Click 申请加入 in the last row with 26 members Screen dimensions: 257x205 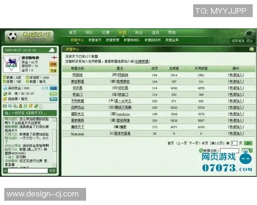tap(236, 133)
